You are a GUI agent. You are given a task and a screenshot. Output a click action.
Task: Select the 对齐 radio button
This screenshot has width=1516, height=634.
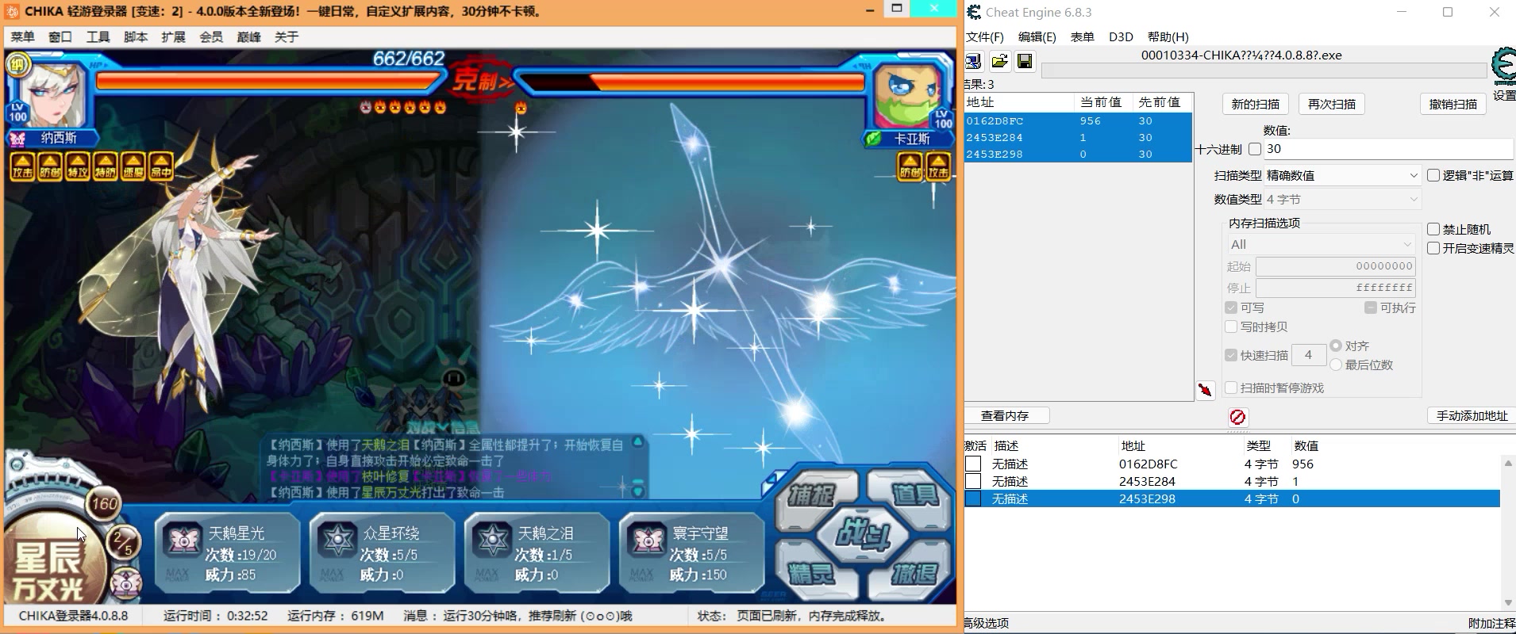(x=1336, y=346)
